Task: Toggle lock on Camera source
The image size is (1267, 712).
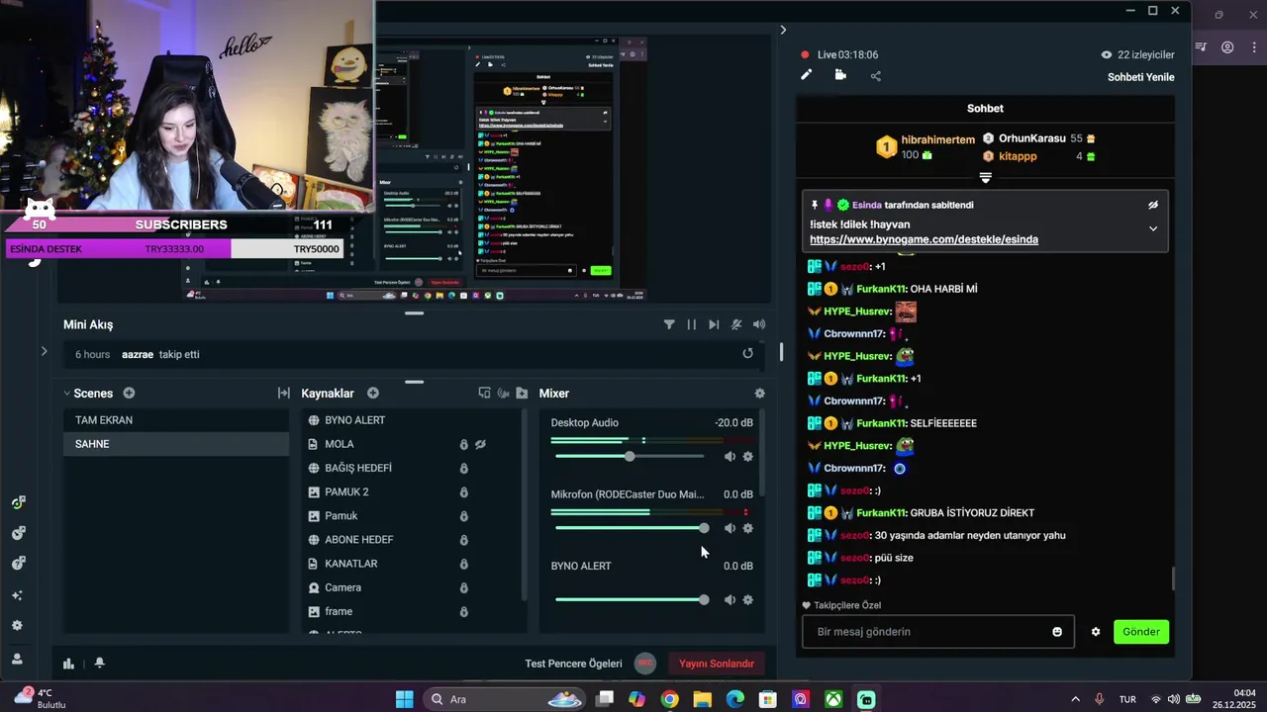Action: click(x=463, y=587)
